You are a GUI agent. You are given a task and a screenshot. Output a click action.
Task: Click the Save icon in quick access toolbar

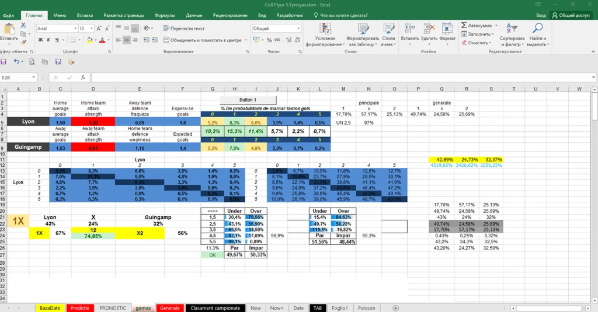tap(4, 62)
